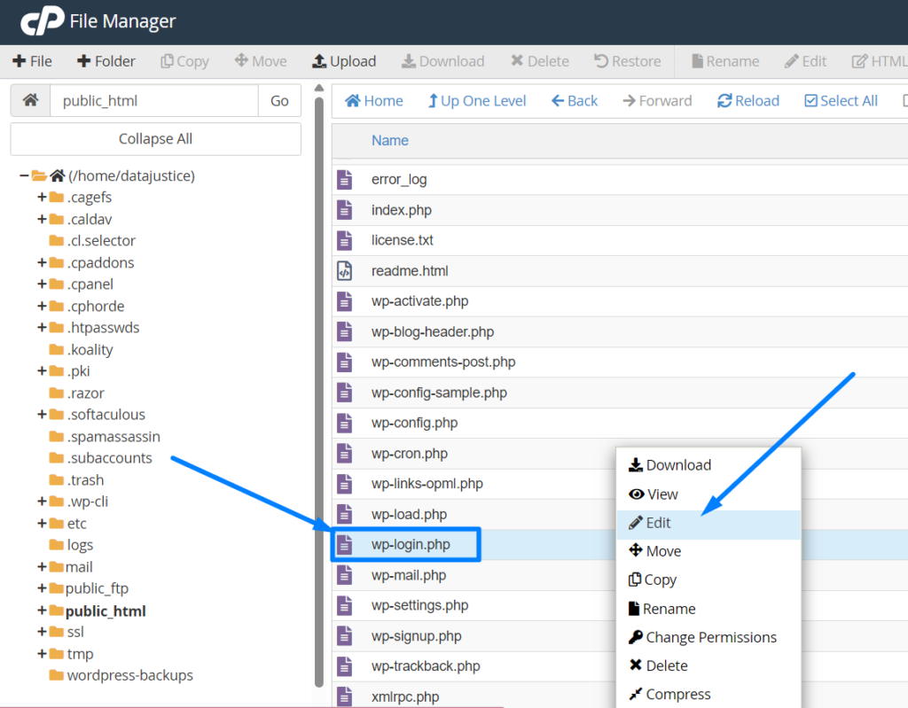
Task: Click the xmlrpc.php file icon
Action: 345,696
